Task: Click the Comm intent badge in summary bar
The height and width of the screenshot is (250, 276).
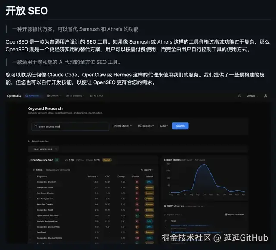Action: [107, 160]
